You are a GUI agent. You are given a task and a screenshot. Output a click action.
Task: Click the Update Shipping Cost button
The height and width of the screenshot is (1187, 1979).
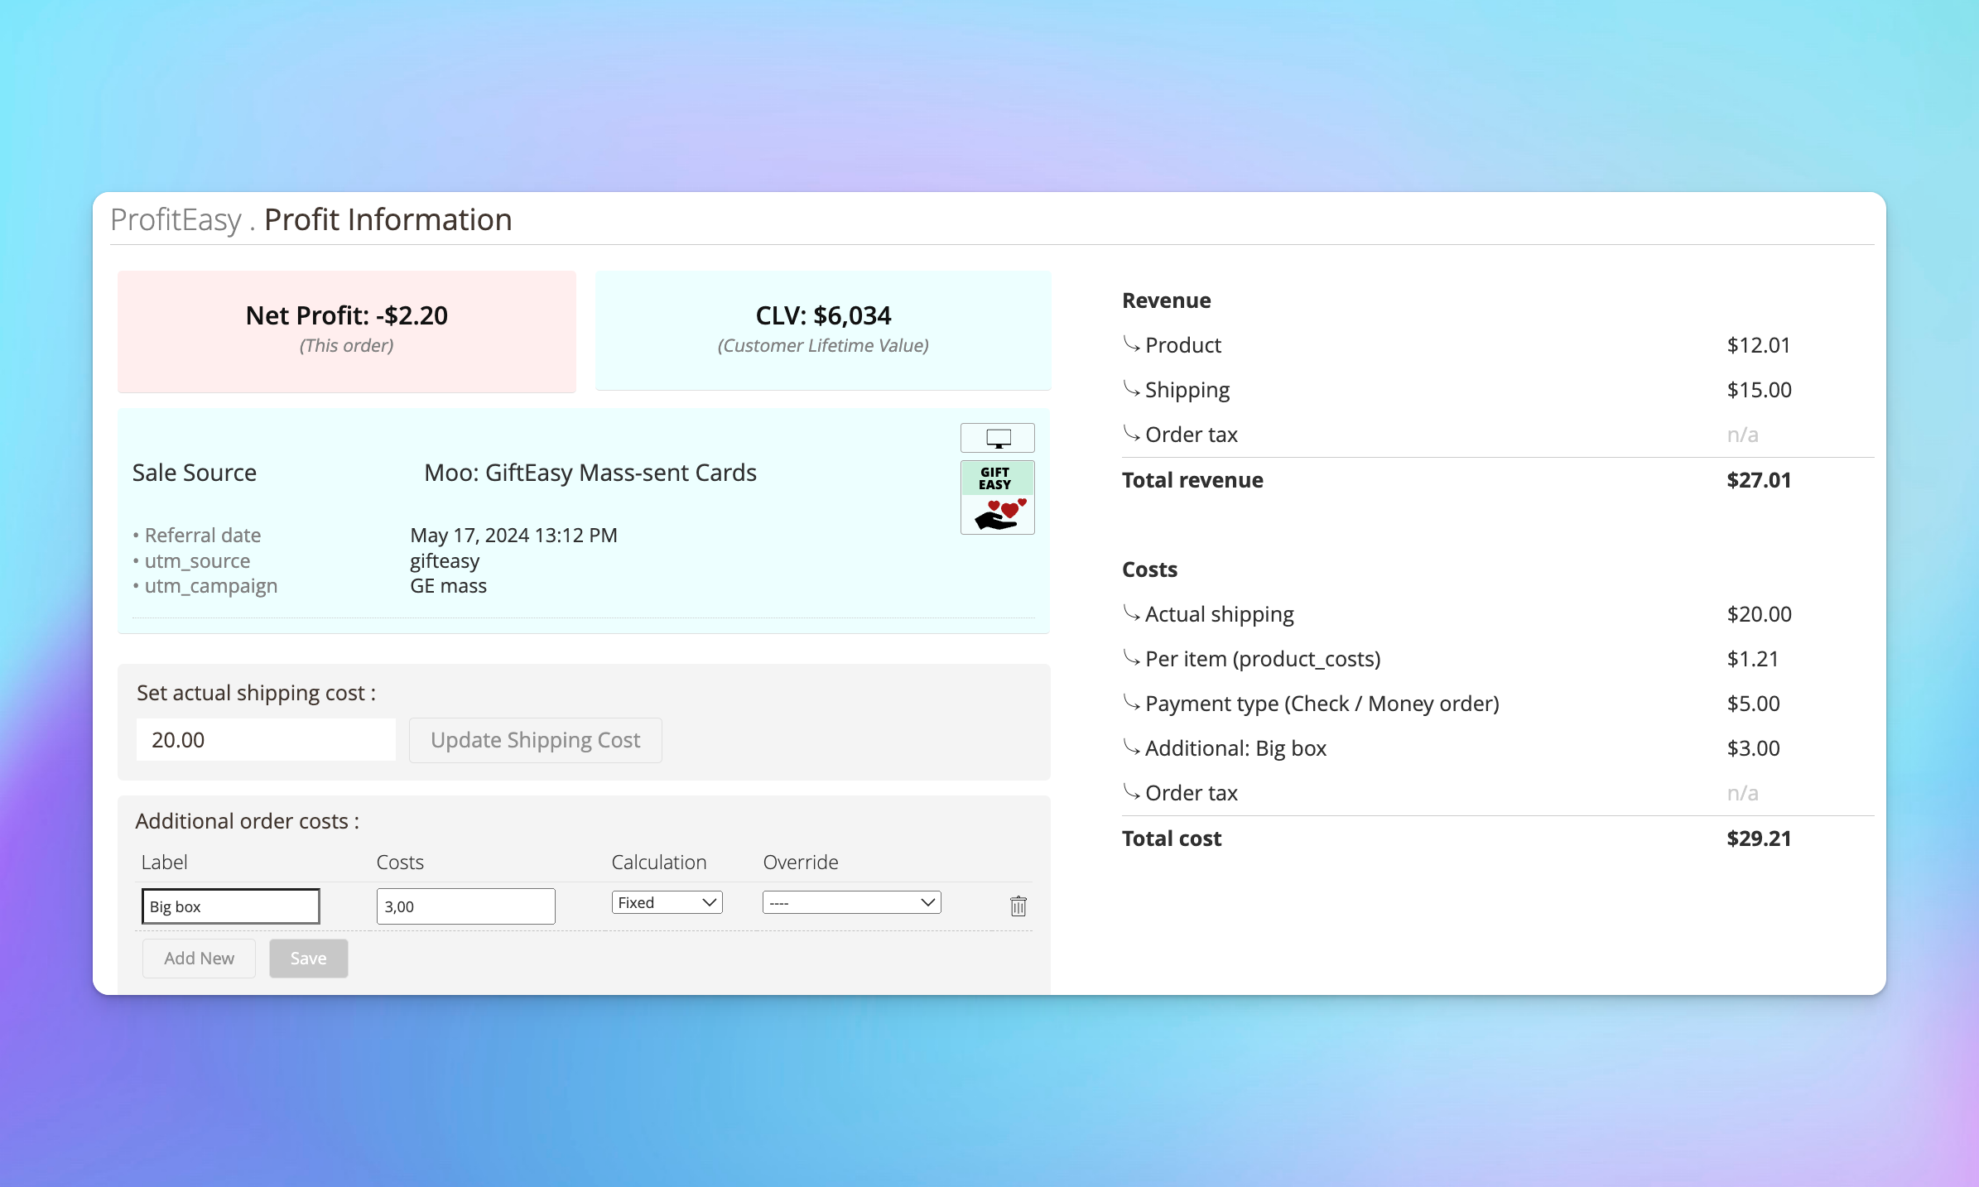534,739
